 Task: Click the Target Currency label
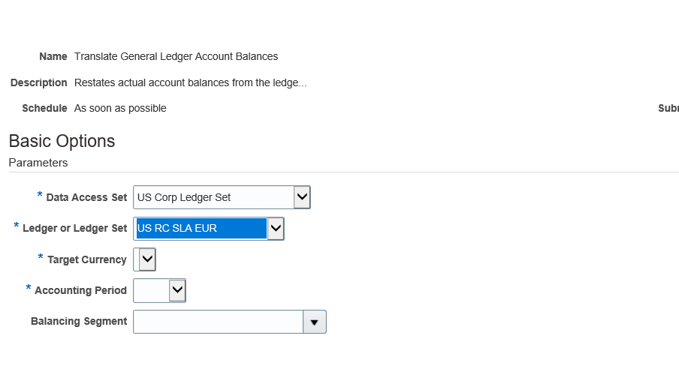(x=86, y=259)
